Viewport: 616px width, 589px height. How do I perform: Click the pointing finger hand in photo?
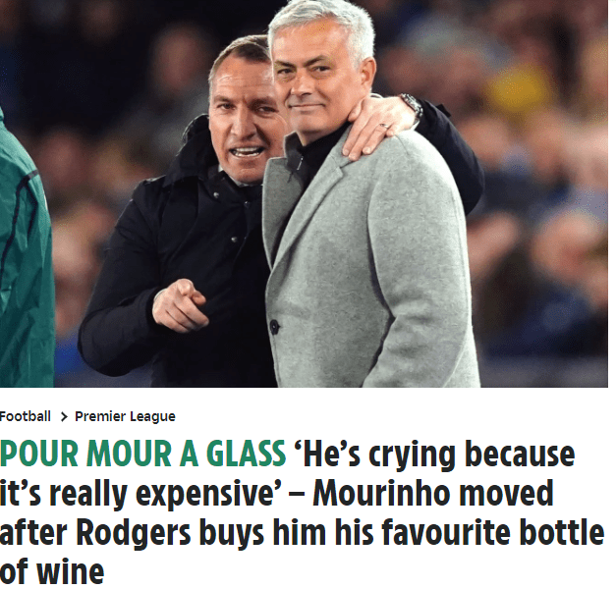(x=179, y=304)
